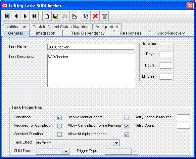Open Task to Object Status Mapping tab
The height and width of the screenshot is (159, 196).
pos(61,27)
